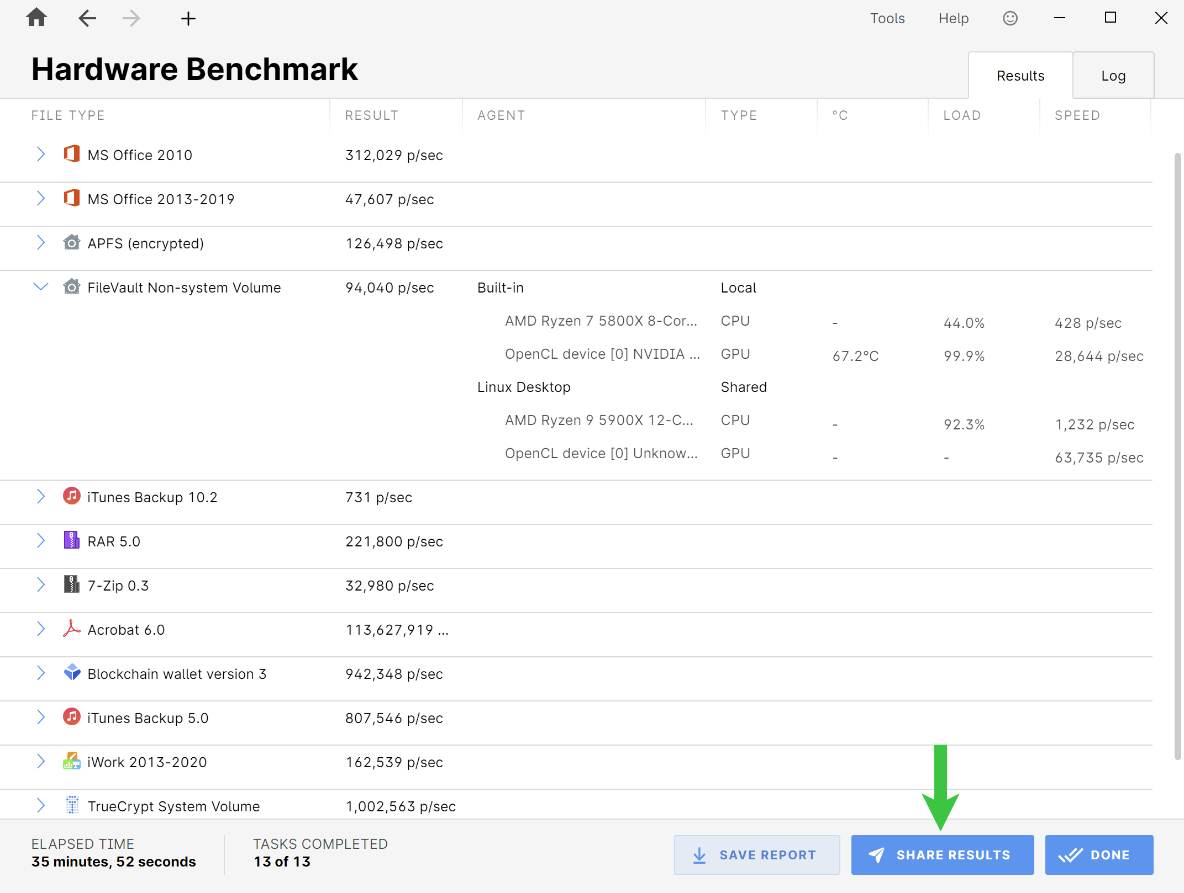Select the OpenCL device Unknown agent row
The image size is (1184, 893).
(601, 453)
